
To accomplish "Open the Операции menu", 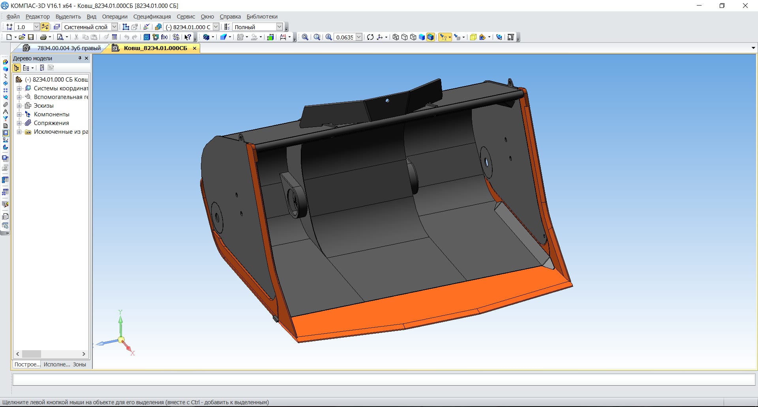I will [x=114, y=17].
